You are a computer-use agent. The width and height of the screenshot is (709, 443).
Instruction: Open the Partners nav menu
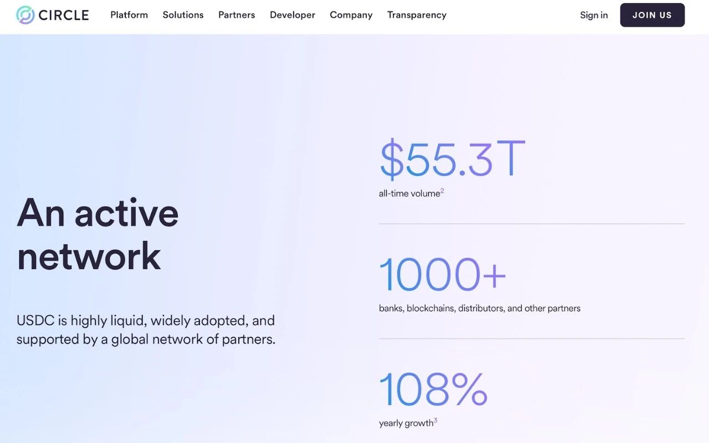pos(237,15)
